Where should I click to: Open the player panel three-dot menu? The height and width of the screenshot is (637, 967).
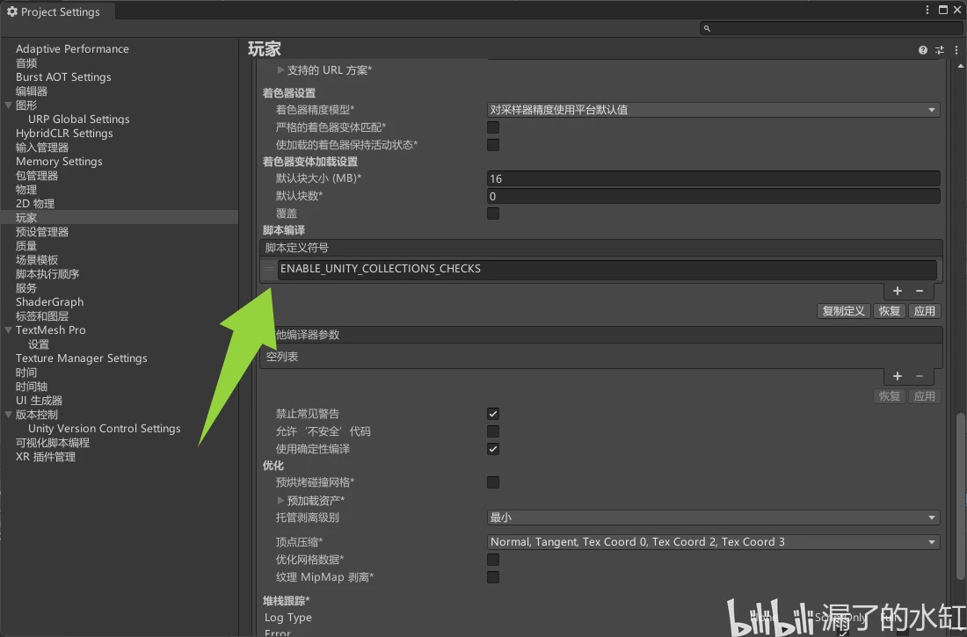tap(956, 50)
